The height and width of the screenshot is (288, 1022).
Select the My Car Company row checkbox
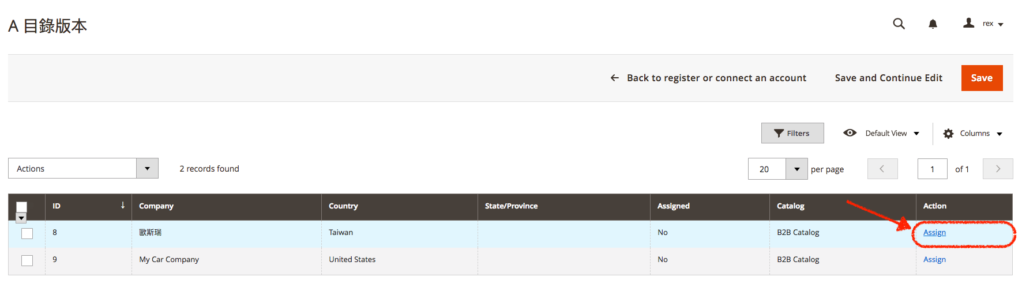coord(27,260)
